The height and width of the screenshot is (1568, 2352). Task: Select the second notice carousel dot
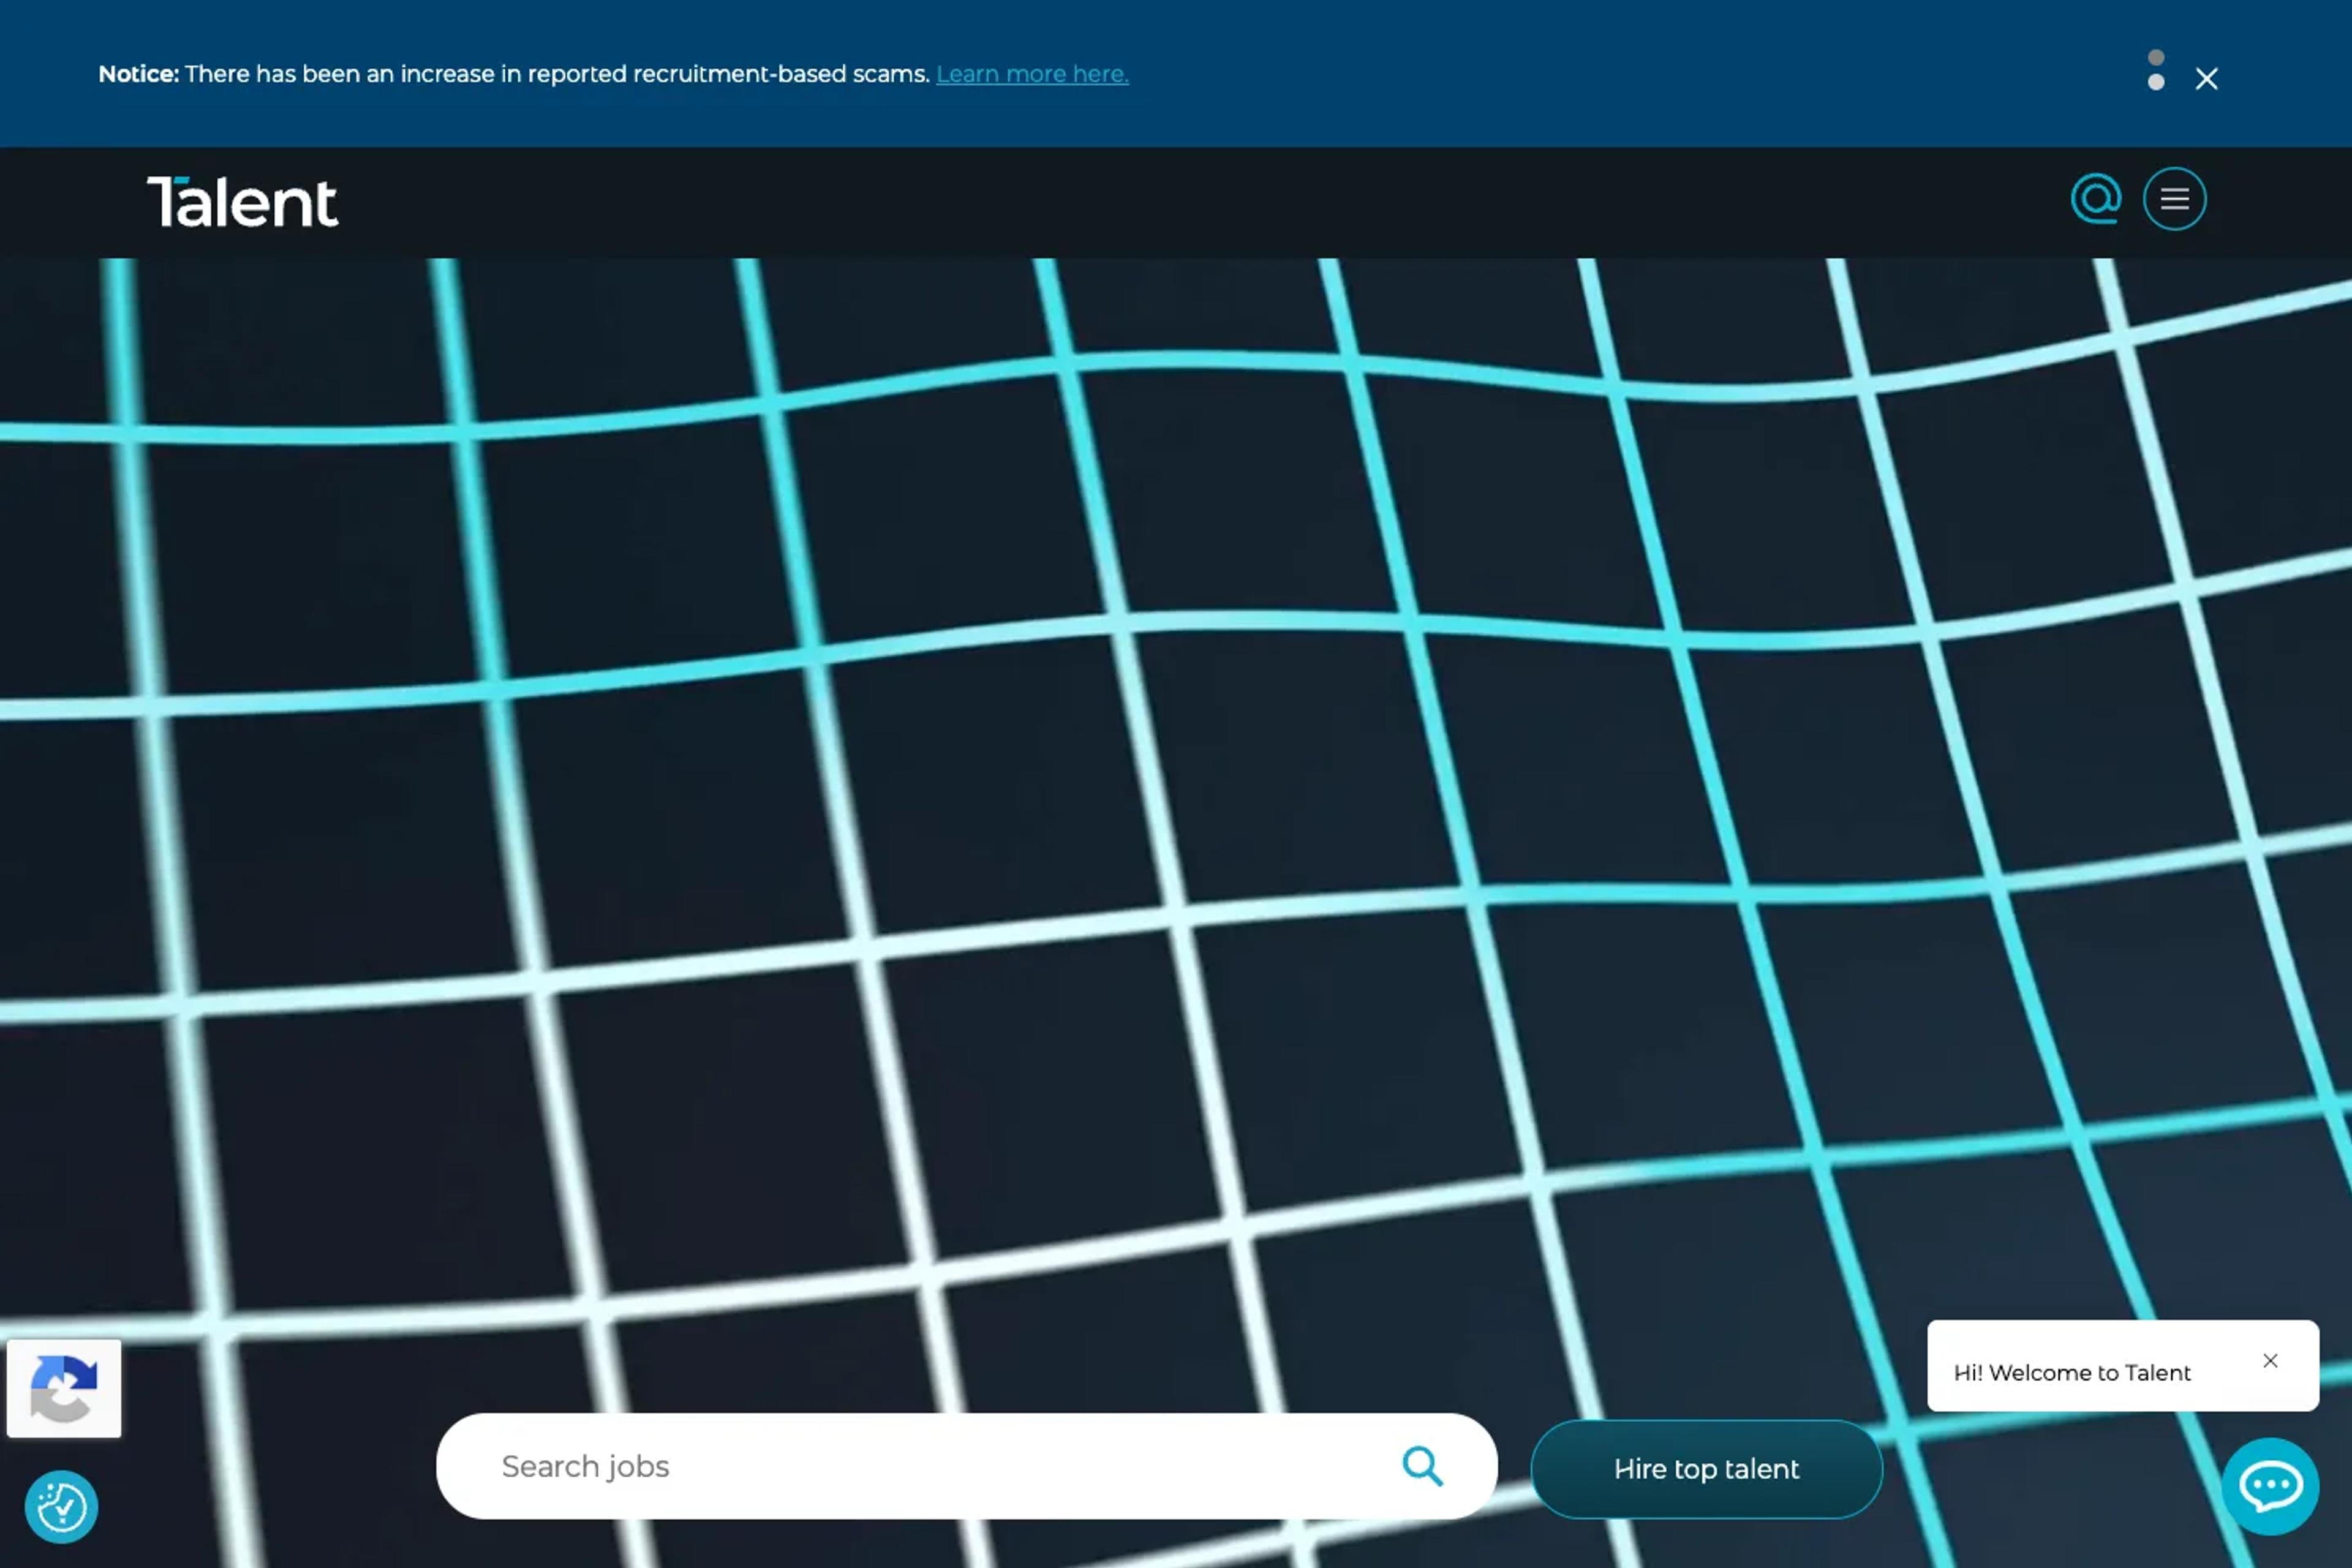click(x=2156, y=82)
